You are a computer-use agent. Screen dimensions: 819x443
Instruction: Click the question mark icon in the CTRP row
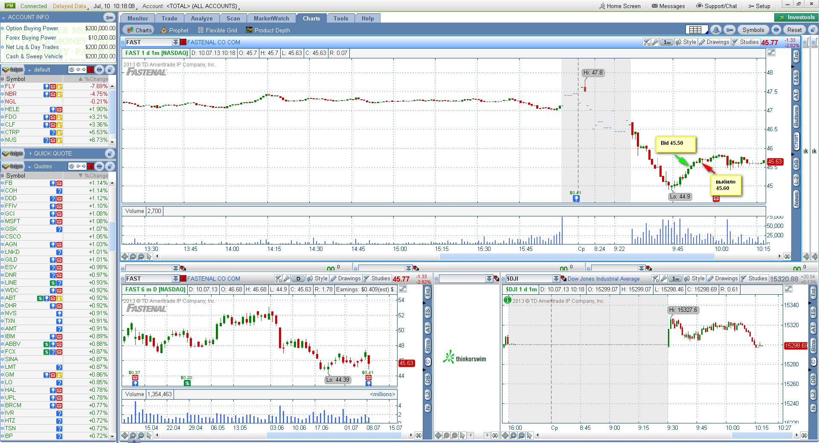coord(53,132)
